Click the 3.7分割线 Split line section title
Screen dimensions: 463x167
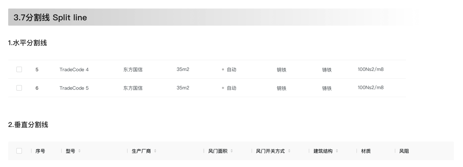50,18
